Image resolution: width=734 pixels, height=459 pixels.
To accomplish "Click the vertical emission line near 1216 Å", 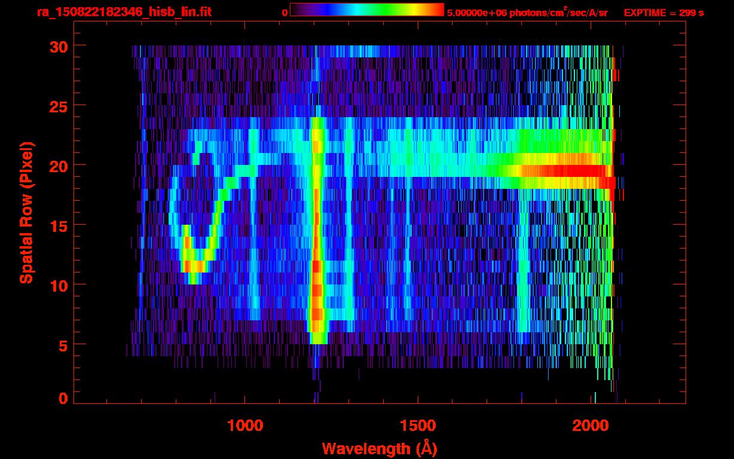I will 316,230.
